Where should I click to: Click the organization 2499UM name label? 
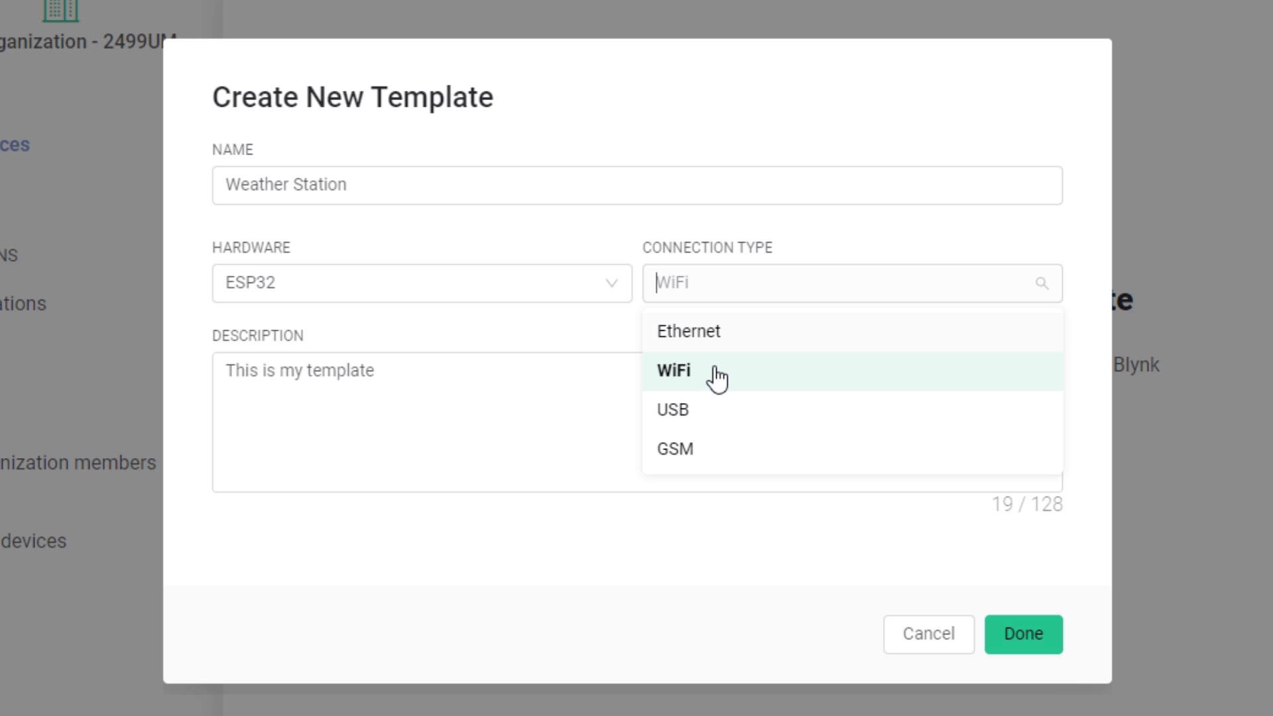click(x=86, y=42)
